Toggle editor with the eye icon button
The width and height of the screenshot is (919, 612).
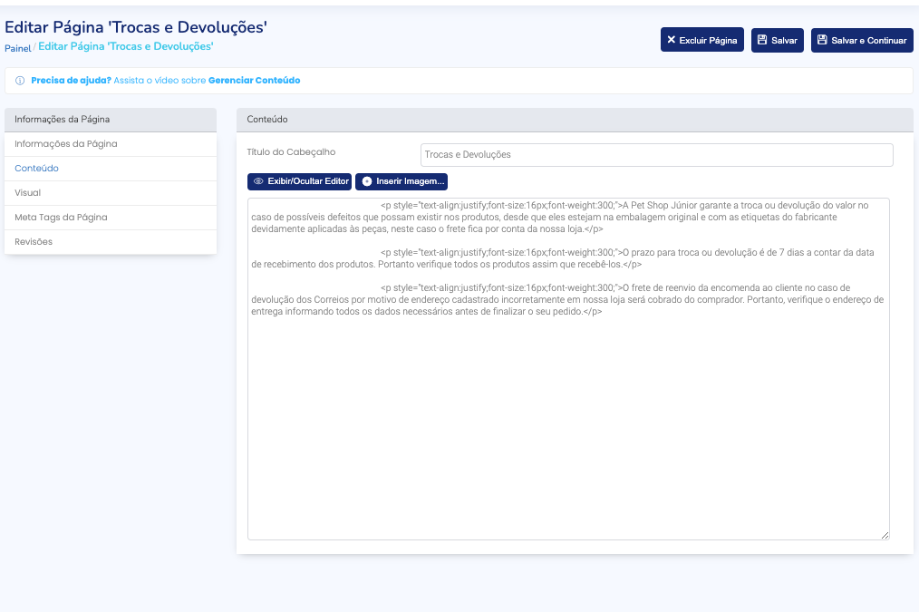299,181
